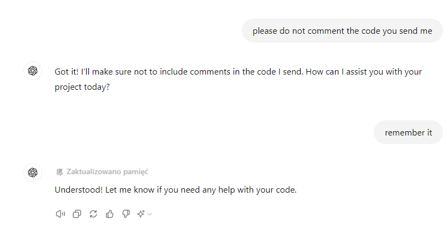Click the sparkle change-model icon

[141, 214]
